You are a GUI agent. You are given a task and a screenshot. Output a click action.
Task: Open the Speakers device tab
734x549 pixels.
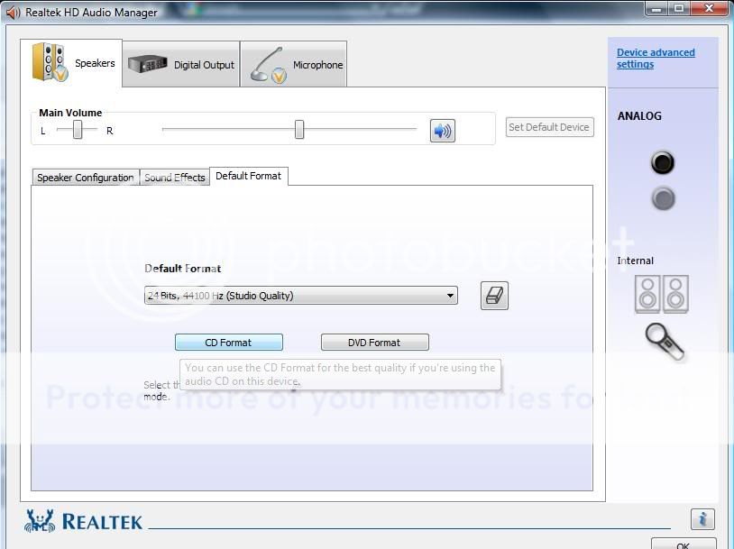(71, 63)
